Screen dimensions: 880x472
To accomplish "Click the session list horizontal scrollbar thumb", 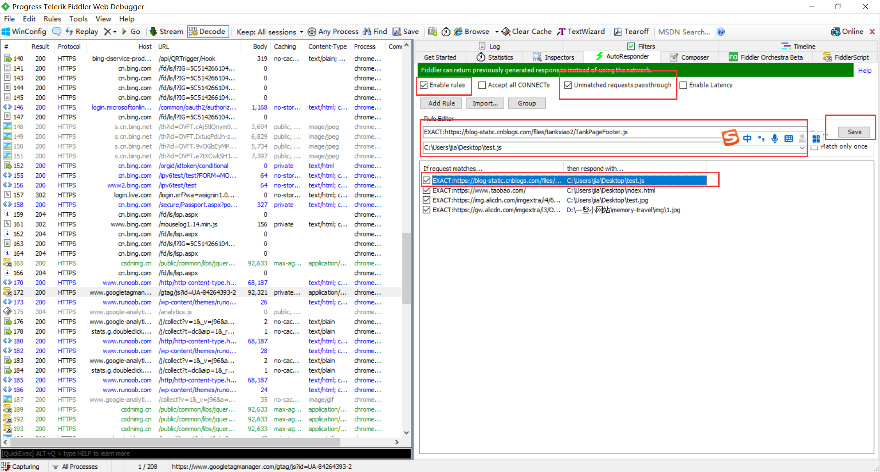I will [x=176, y=443].
